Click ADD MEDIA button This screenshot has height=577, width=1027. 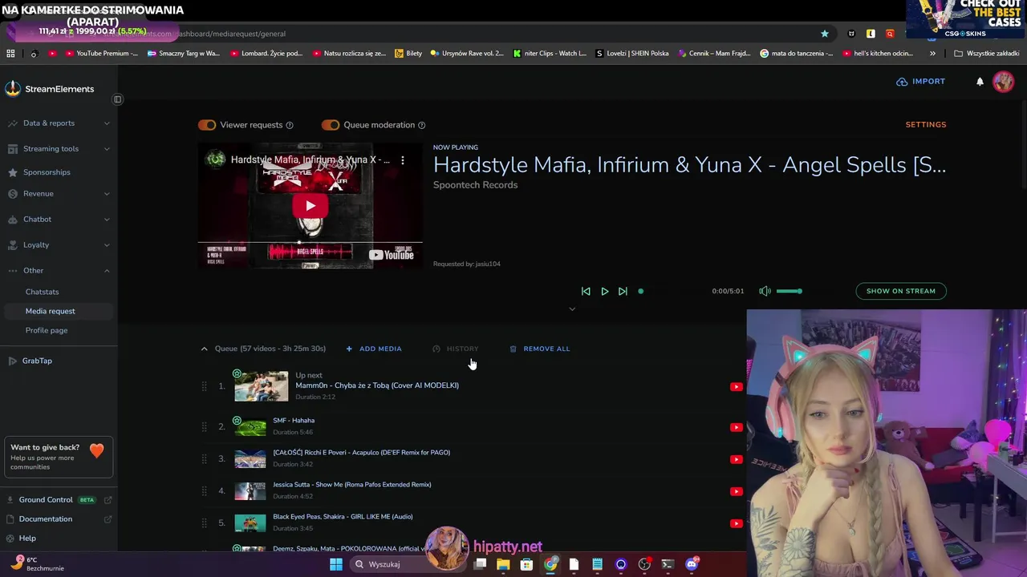374,349
